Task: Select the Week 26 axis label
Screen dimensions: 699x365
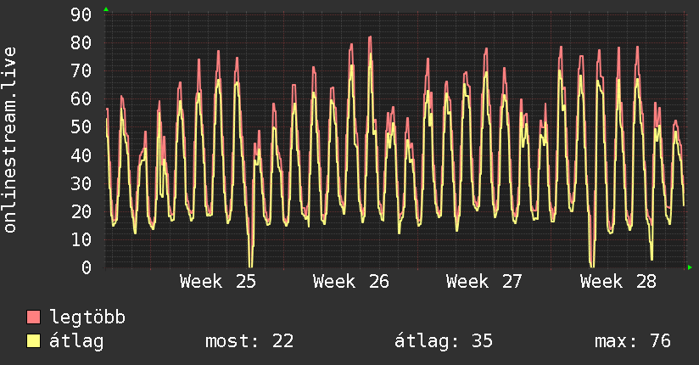Action: point(351,282)
